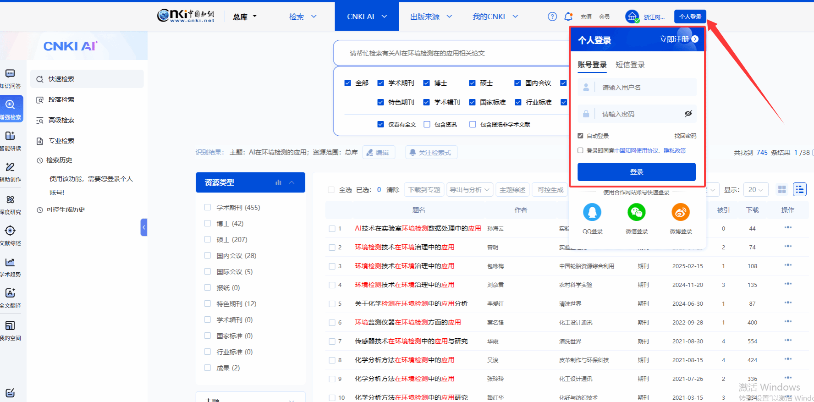Click the help question mark icon
The image size is (814, 402).
click(552, 17)
